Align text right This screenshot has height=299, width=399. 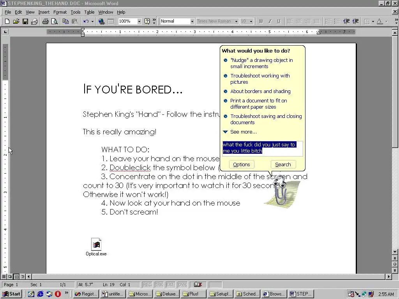click(x=308, y=21)
